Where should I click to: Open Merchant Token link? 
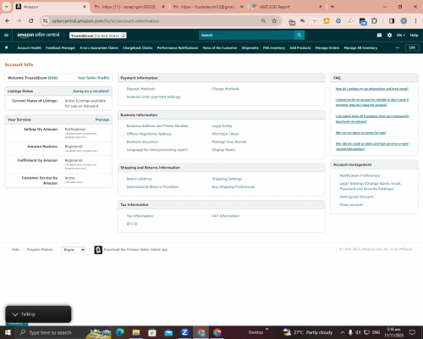coord(225,134)
